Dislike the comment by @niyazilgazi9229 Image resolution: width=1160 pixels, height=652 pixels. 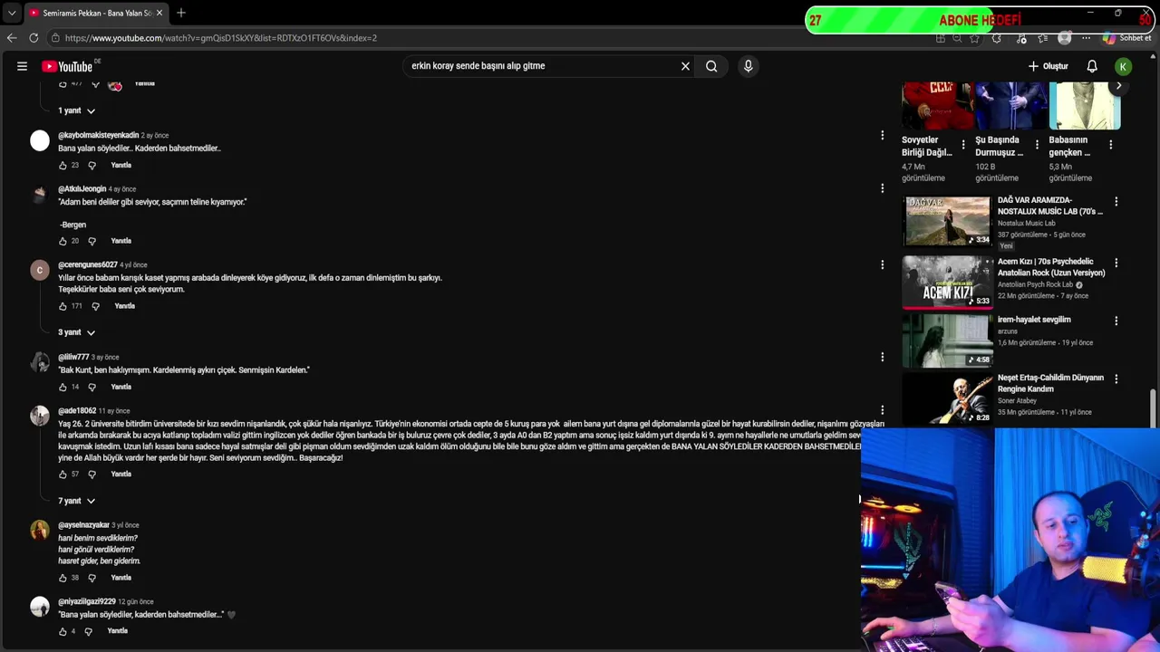pos(88,631)
